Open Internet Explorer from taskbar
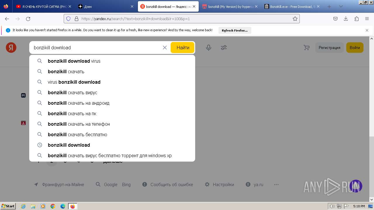 (23, 206)
